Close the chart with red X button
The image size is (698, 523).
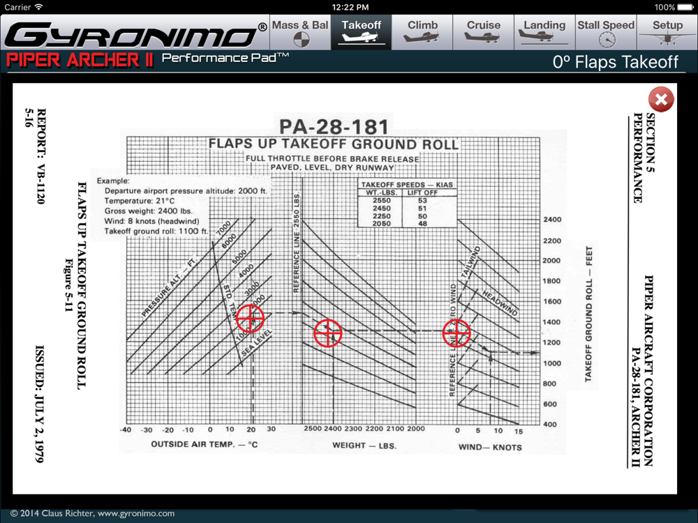(661, 99)
